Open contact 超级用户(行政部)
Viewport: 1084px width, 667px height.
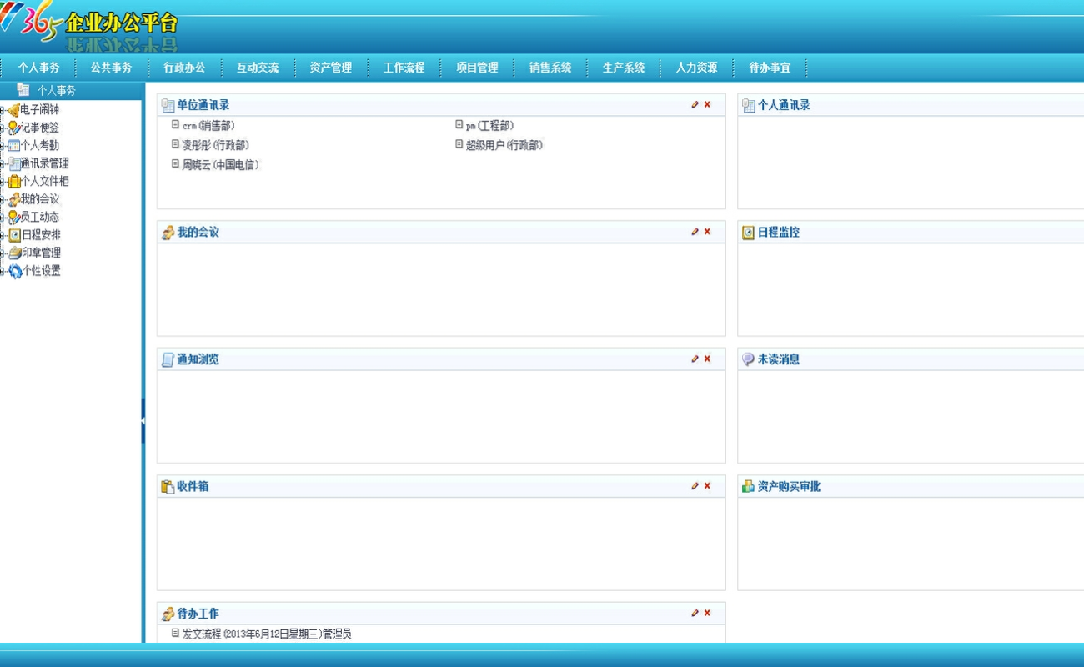pos(504,145)
